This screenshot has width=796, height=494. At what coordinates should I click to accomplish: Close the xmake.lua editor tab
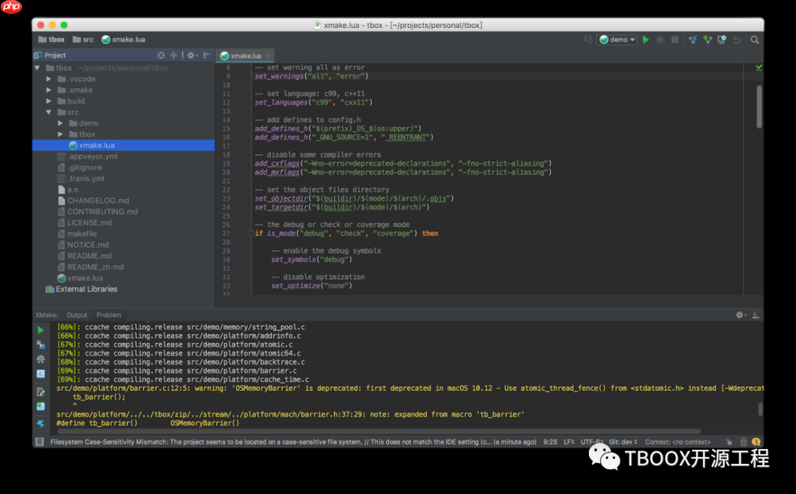267,56
